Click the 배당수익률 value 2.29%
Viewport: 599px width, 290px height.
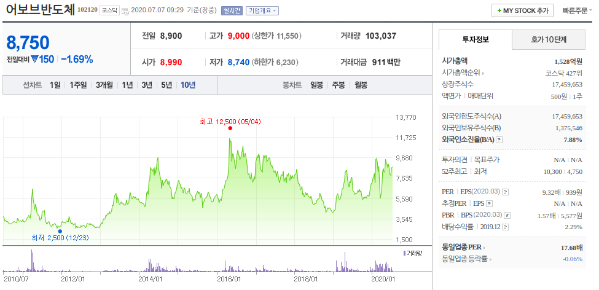coord(574,227)
